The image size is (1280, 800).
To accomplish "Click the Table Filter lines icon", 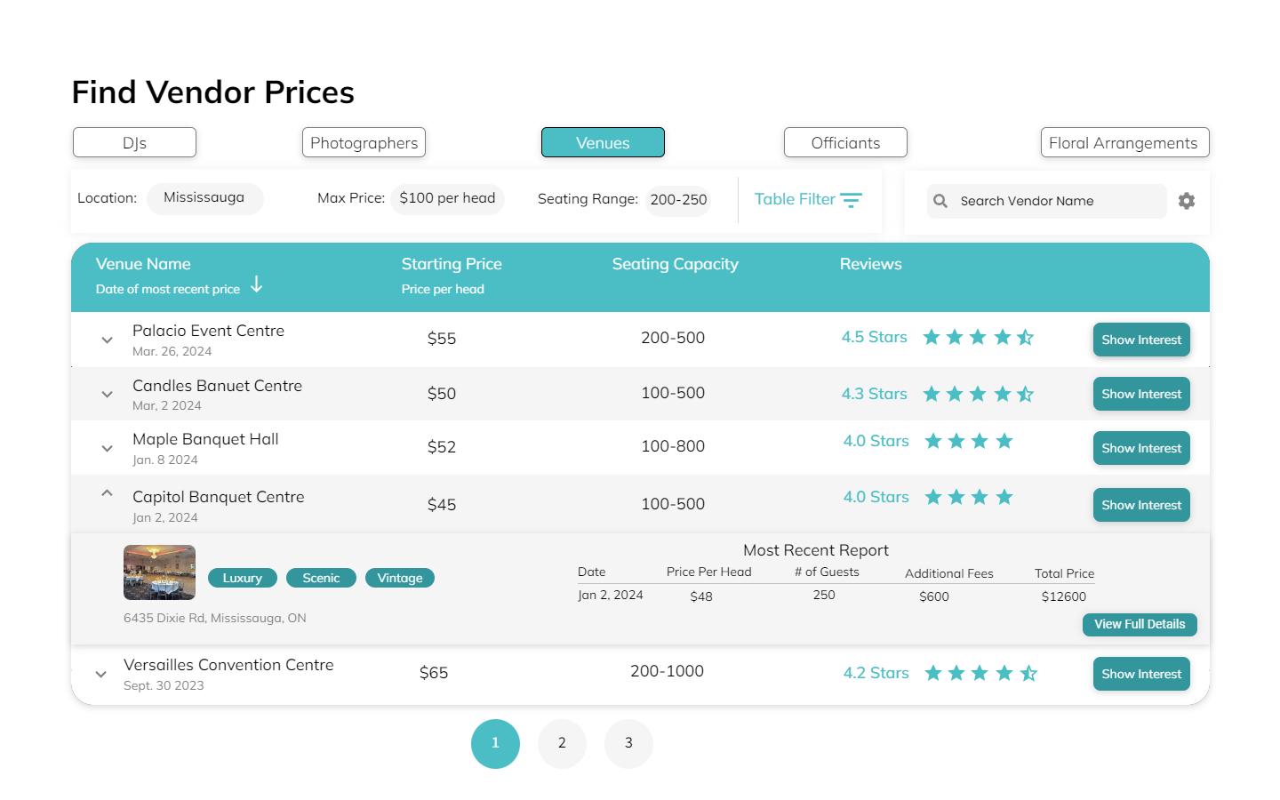I will coord(851,200).
